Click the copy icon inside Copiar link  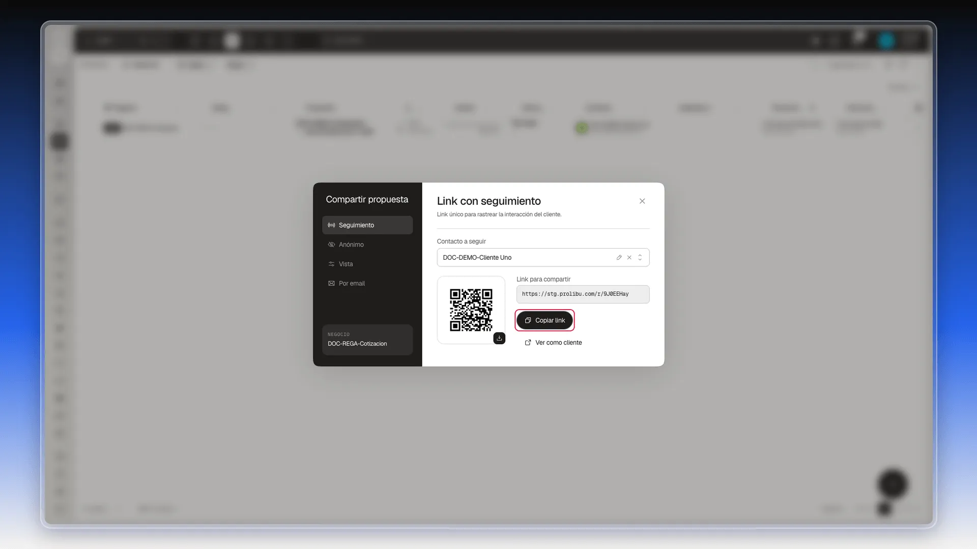pos(528,320)
